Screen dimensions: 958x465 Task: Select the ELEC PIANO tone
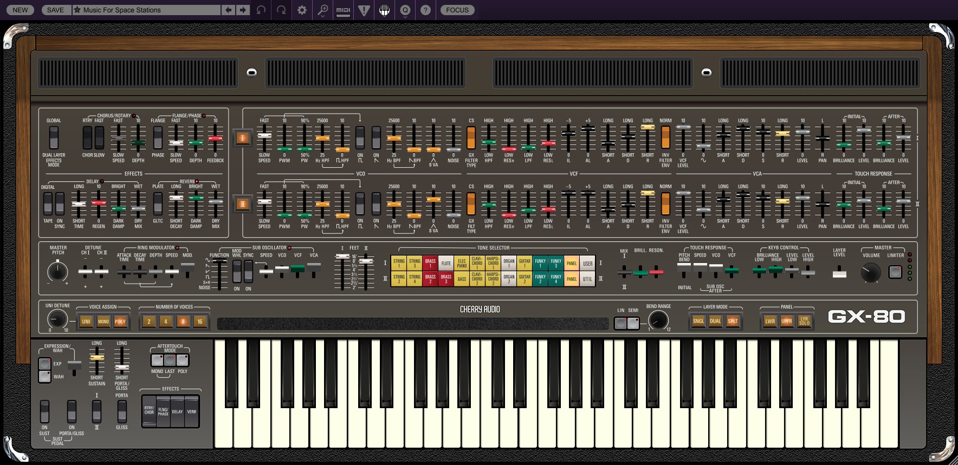(462, 263)
